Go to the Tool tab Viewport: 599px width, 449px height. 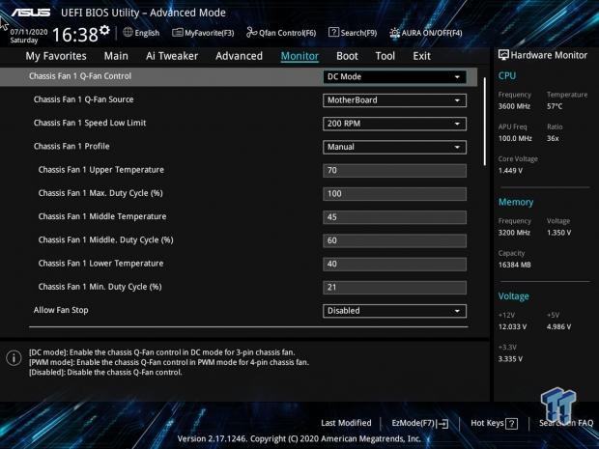coord(385,56)
